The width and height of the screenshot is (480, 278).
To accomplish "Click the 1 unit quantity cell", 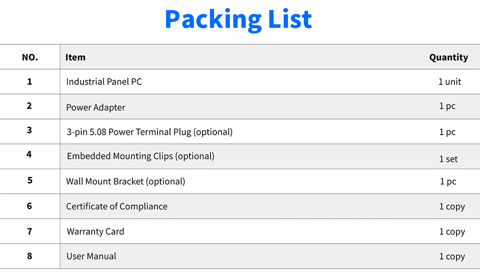I will tap(450, 81).
